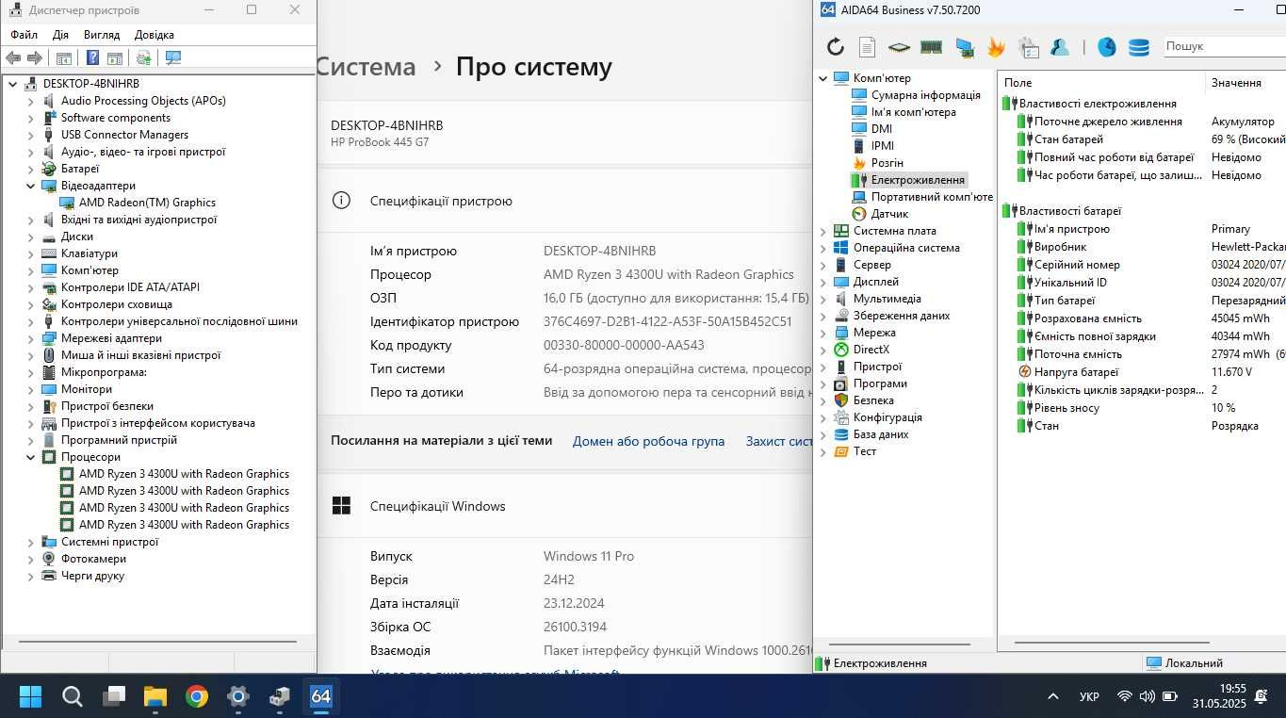The height and width of the screenshot is (718, 1286).
Task: Open AIDA64 CPUID chip icon
Action: (x=899, y=46)
